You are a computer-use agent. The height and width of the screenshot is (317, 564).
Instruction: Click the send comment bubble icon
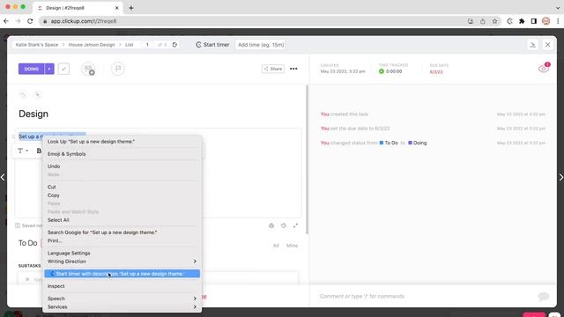544,296
